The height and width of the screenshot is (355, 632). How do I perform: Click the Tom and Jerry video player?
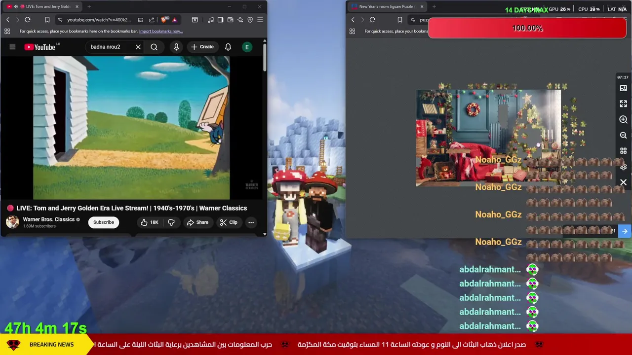131,128
